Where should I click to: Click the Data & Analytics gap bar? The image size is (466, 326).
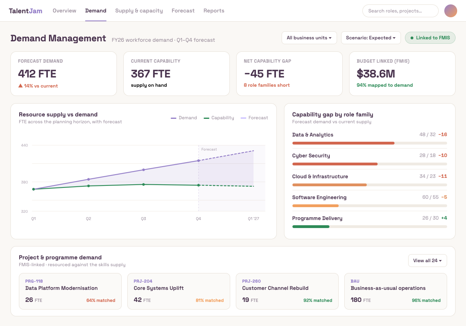370,143
